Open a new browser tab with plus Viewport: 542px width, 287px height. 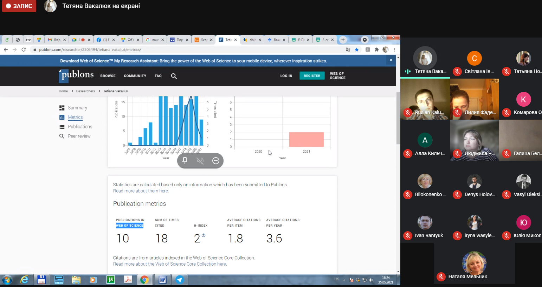coord(343,40)
